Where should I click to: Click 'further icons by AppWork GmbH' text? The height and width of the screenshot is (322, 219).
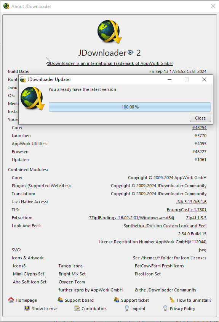coord(91,290)
